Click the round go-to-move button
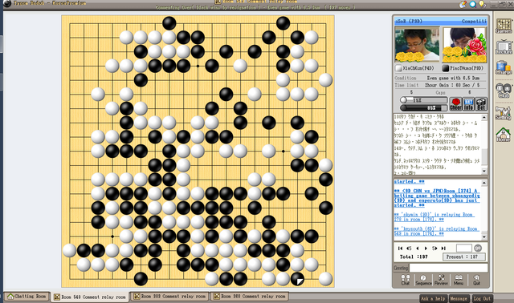 (478, 248)
